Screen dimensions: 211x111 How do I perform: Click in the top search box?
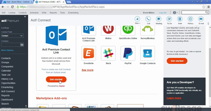click(193, 12)
